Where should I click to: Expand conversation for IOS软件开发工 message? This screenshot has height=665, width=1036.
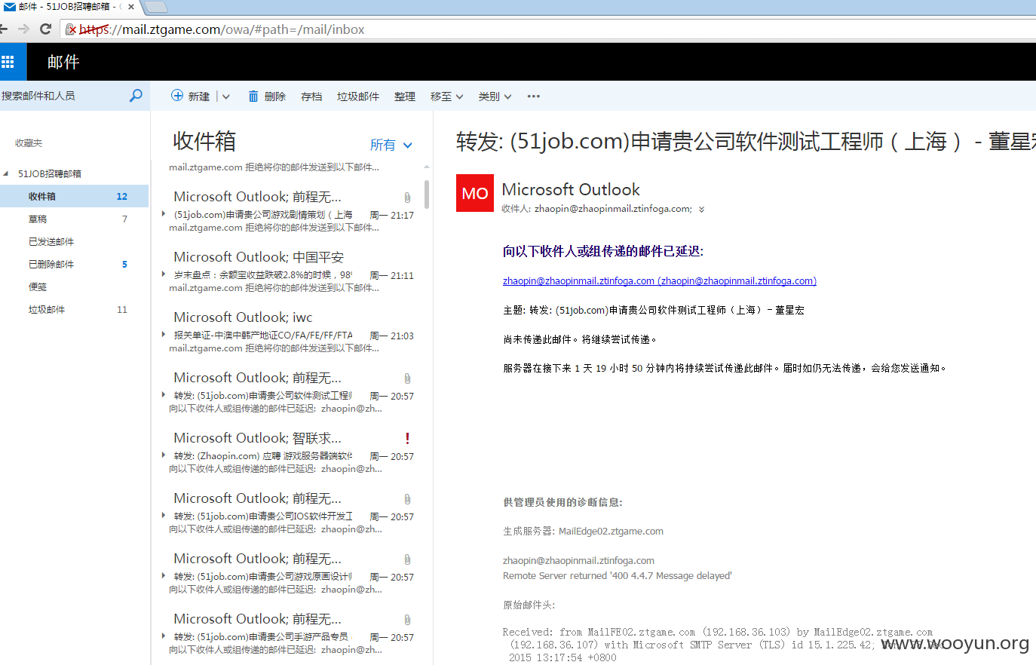pos(164,516)
